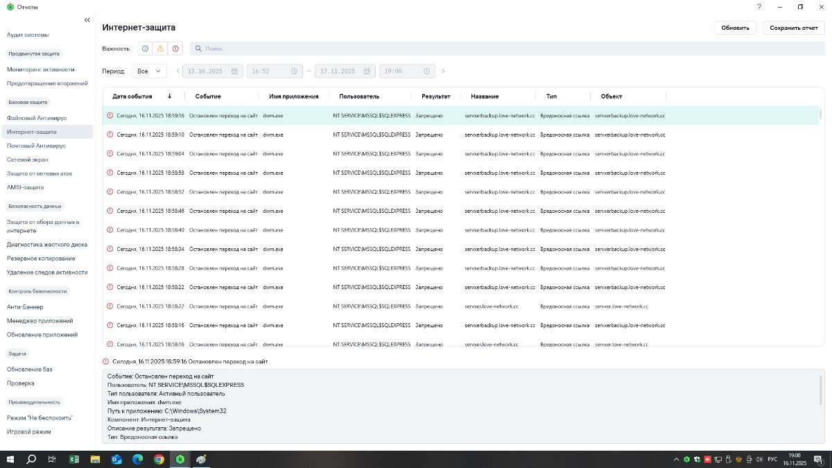This screenshot has width=832, height=468.
Task: Toggle the informational importance filter
Action: point(145,49)
